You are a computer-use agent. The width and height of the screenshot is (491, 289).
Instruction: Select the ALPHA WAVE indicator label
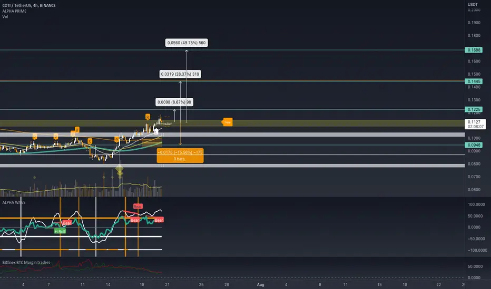click(14, 202)
